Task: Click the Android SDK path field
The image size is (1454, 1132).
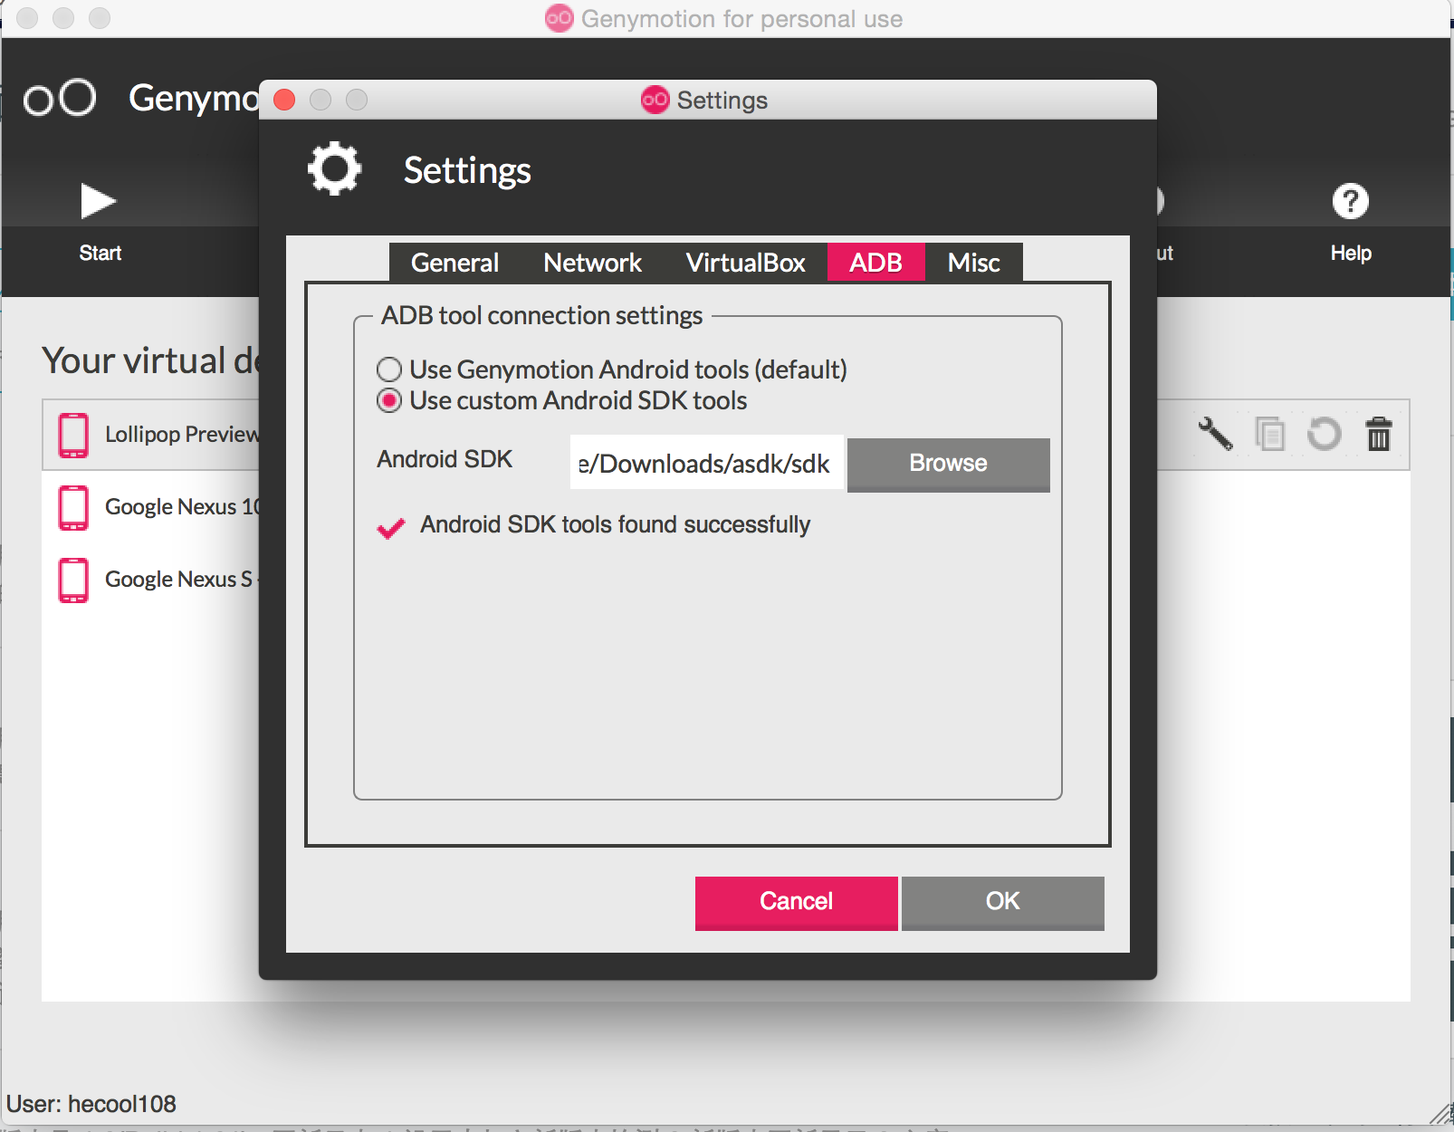Action: pos(706,463)
